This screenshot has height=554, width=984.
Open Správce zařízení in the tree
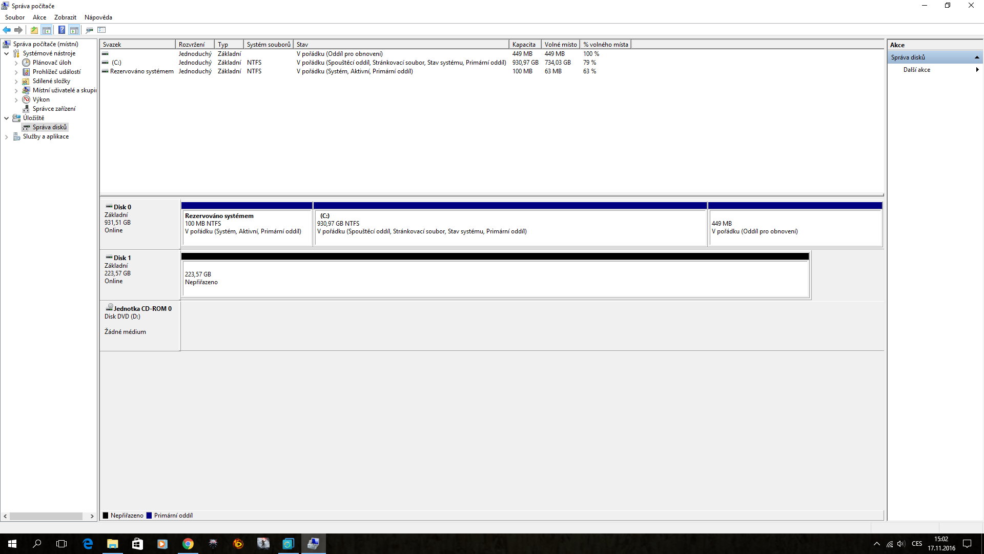click(x=54, y=109)
